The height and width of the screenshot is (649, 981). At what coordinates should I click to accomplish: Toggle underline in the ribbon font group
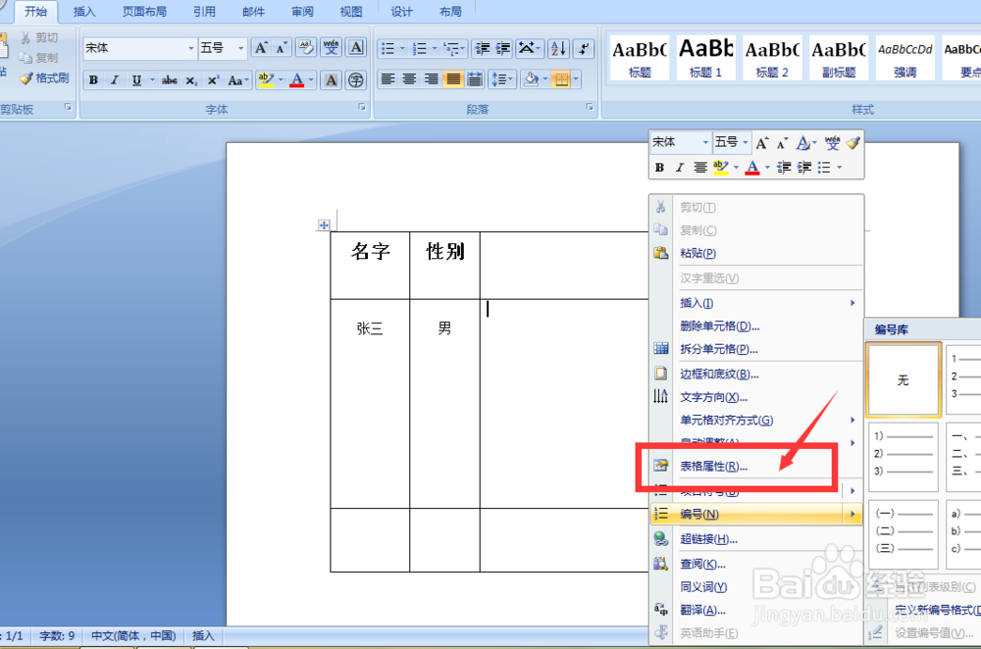pos(135,80)
